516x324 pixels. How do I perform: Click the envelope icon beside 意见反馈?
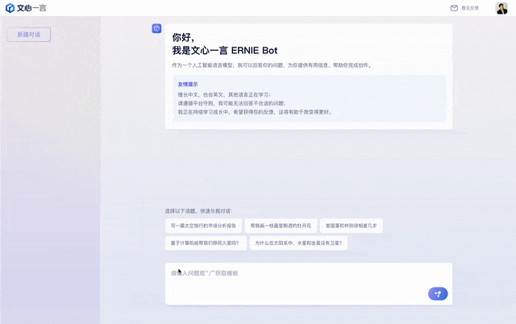454,8
